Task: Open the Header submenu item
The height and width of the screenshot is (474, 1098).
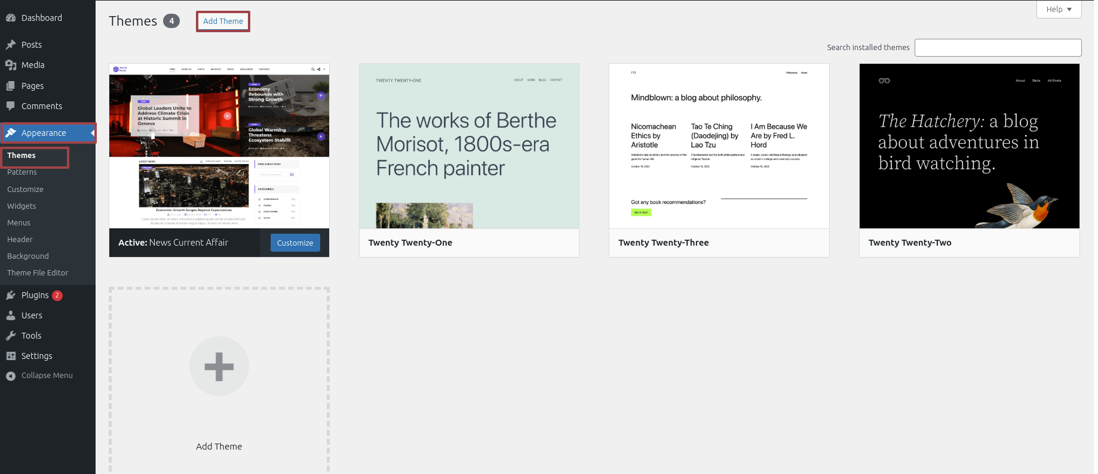Action: point(20,239)
